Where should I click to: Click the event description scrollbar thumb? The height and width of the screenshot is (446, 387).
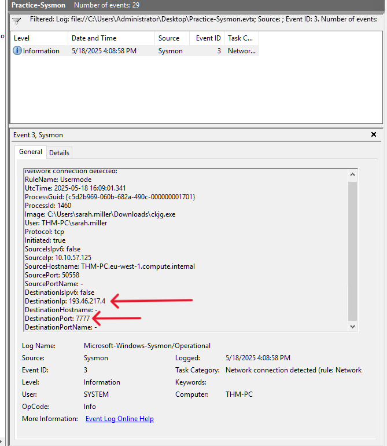(x=352, y=249)
